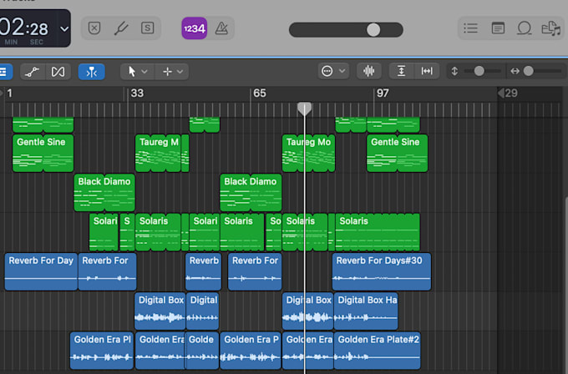
Task: Toggle Catch Playhead button
Action: tap(92, 71)
